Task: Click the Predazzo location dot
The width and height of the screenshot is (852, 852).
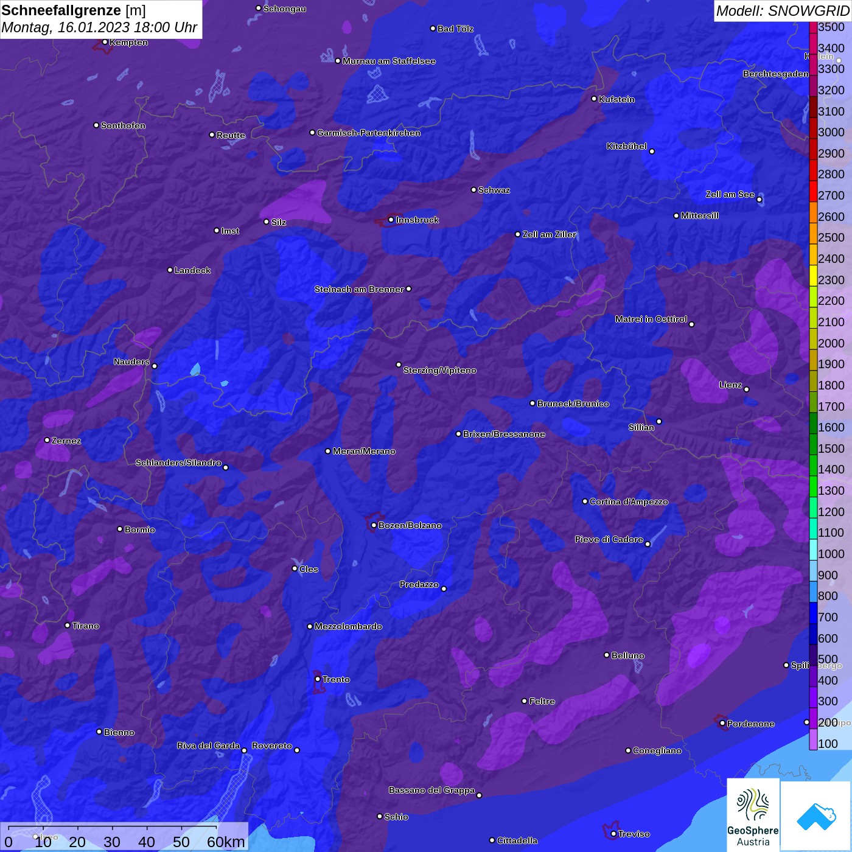Action: click(444, 588)
